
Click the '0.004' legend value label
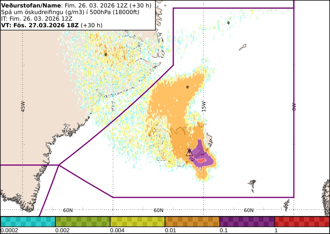point(117,230)
